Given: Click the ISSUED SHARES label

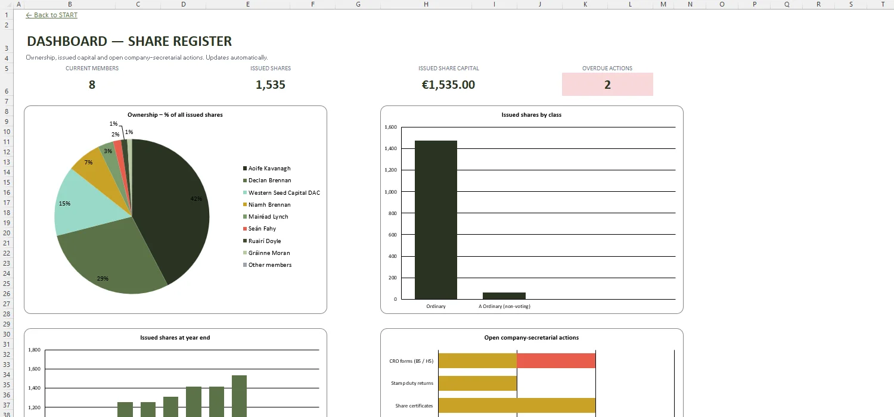Looking at the screenshot, I should [x=271, y=69].
